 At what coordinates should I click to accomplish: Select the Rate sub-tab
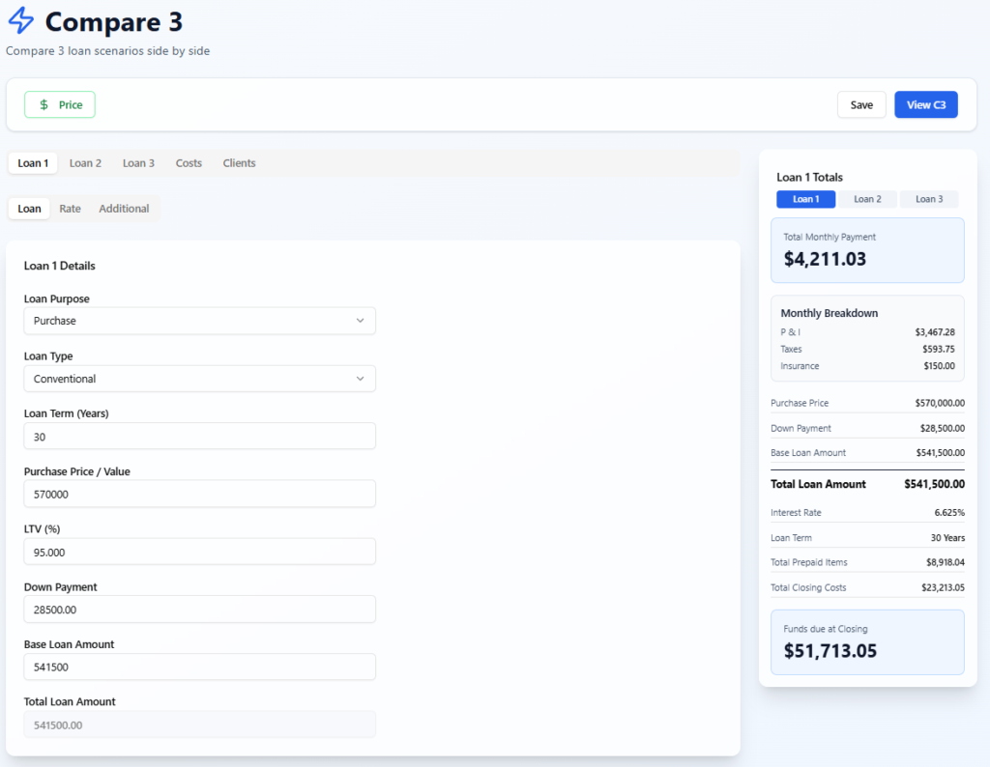point(70,209)
